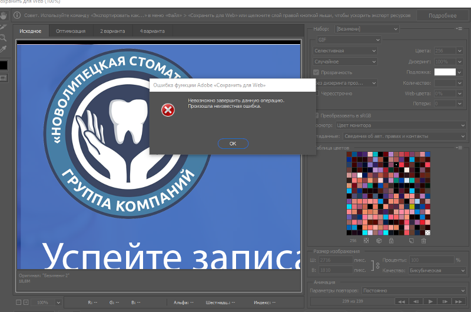Viewport: 471px width, 312px height.
Task: Click second preview icon next to zoom field
Action: (x=26, y=303)
